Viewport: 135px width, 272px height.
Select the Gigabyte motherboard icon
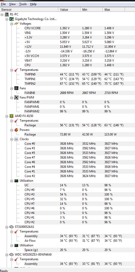click(12, 19)
